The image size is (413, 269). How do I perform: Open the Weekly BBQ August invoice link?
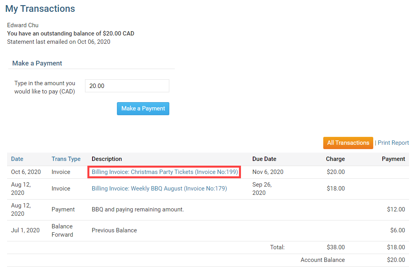tap(159, 189)
